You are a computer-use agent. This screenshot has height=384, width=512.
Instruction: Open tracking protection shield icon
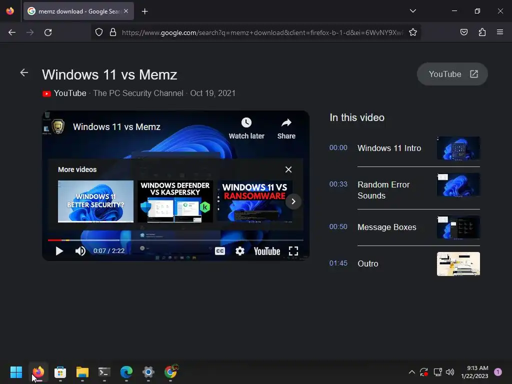(x=99, y=32)
